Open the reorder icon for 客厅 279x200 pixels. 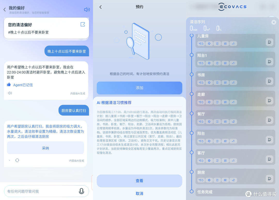click(x=269, y=159)
